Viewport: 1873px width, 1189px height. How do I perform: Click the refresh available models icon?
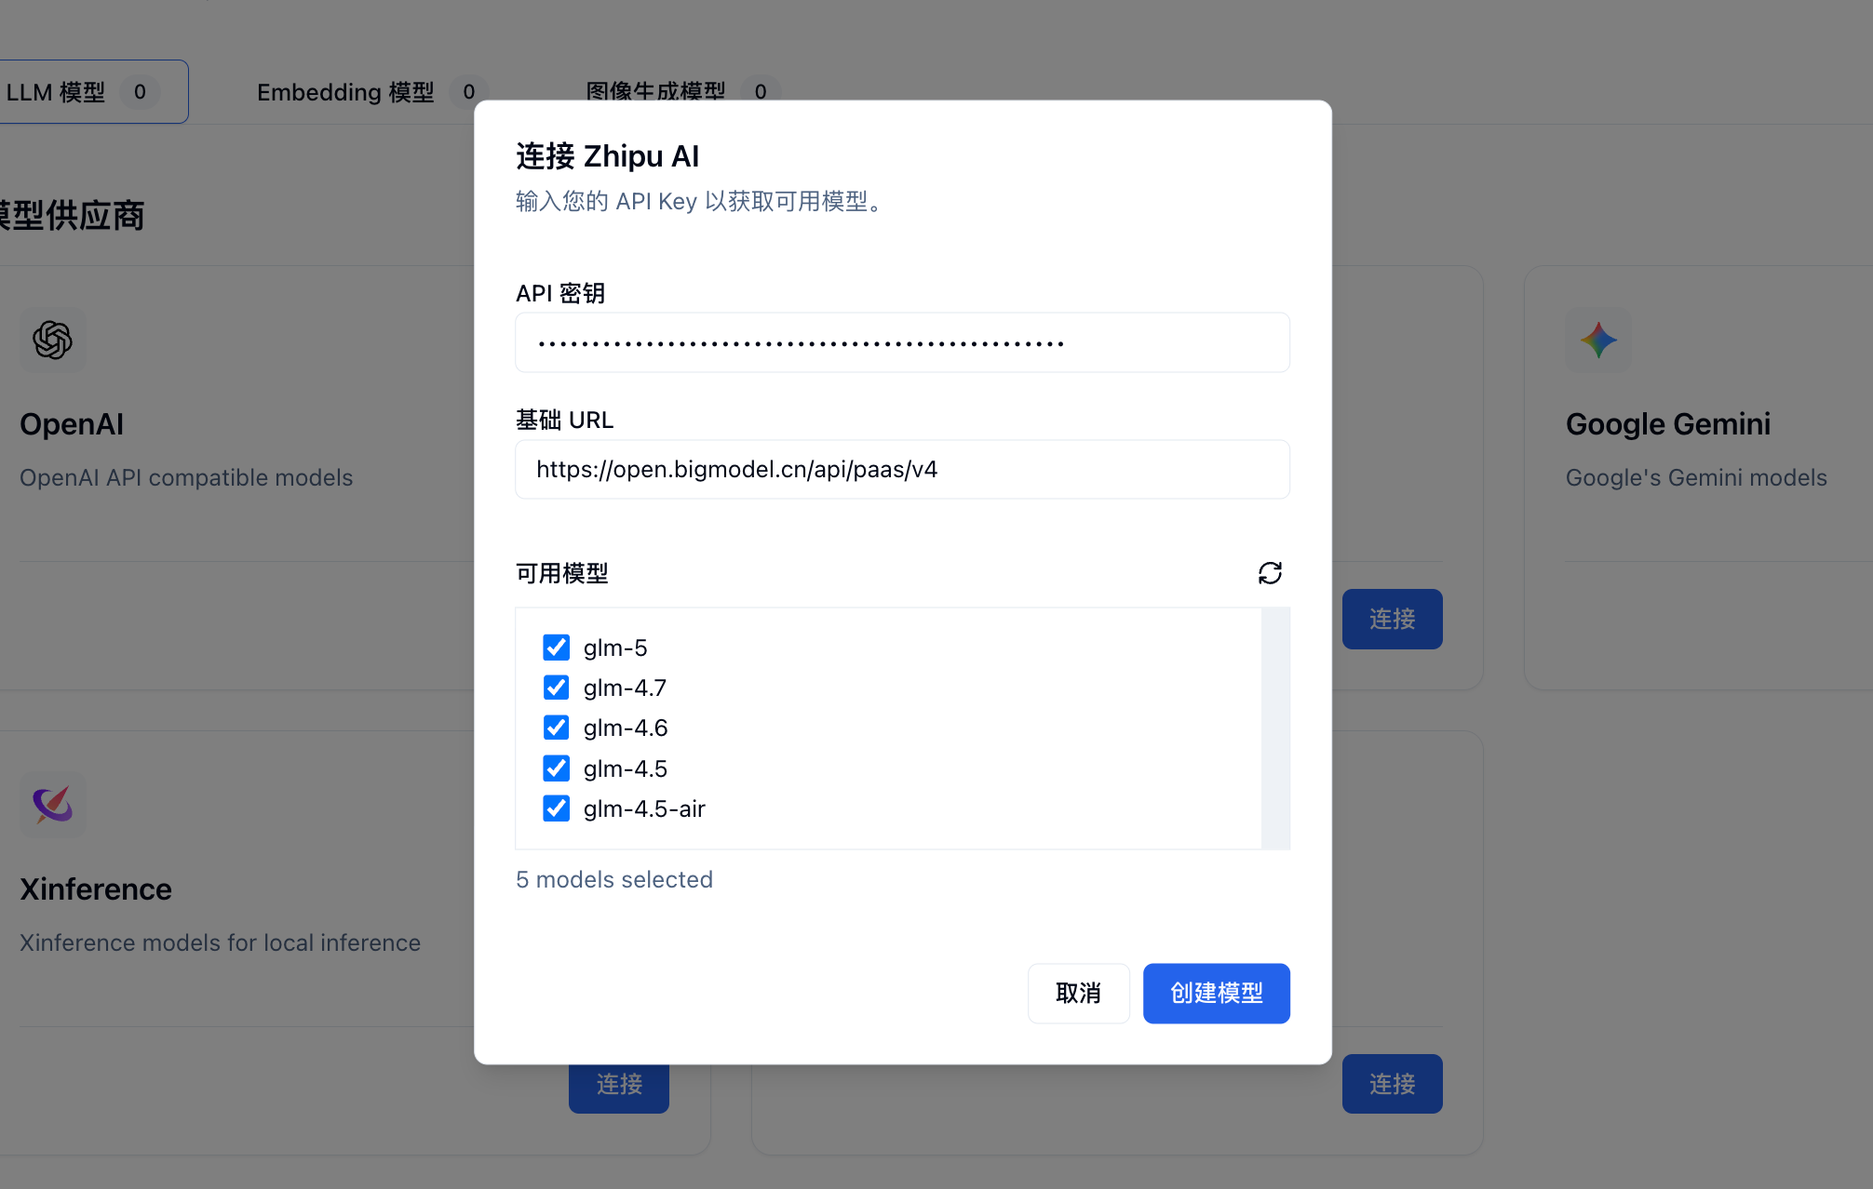(x=1270, y=573)
